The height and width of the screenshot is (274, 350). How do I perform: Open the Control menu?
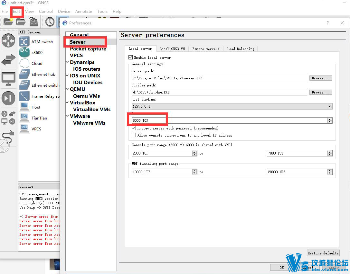(46, 11)
